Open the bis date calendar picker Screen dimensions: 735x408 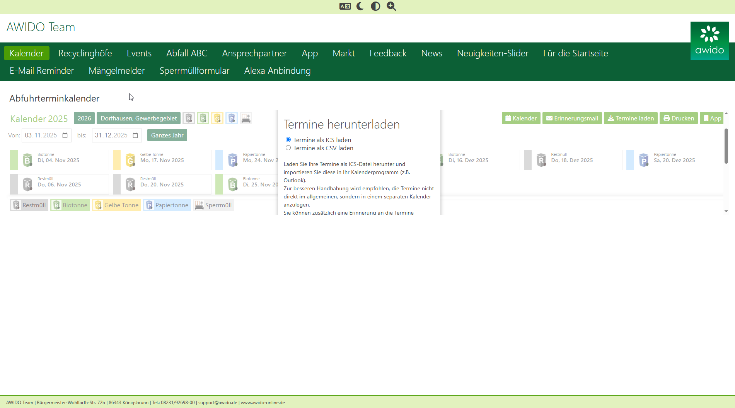[x=135, y=135]
